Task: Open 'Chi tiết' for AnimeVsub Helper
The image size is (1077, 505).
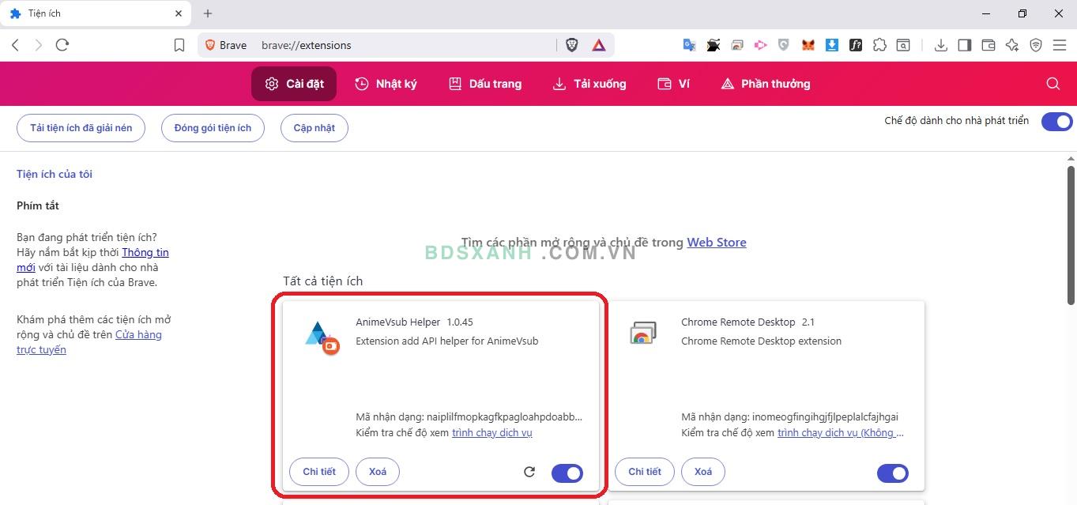Action: tap(319, 472)
